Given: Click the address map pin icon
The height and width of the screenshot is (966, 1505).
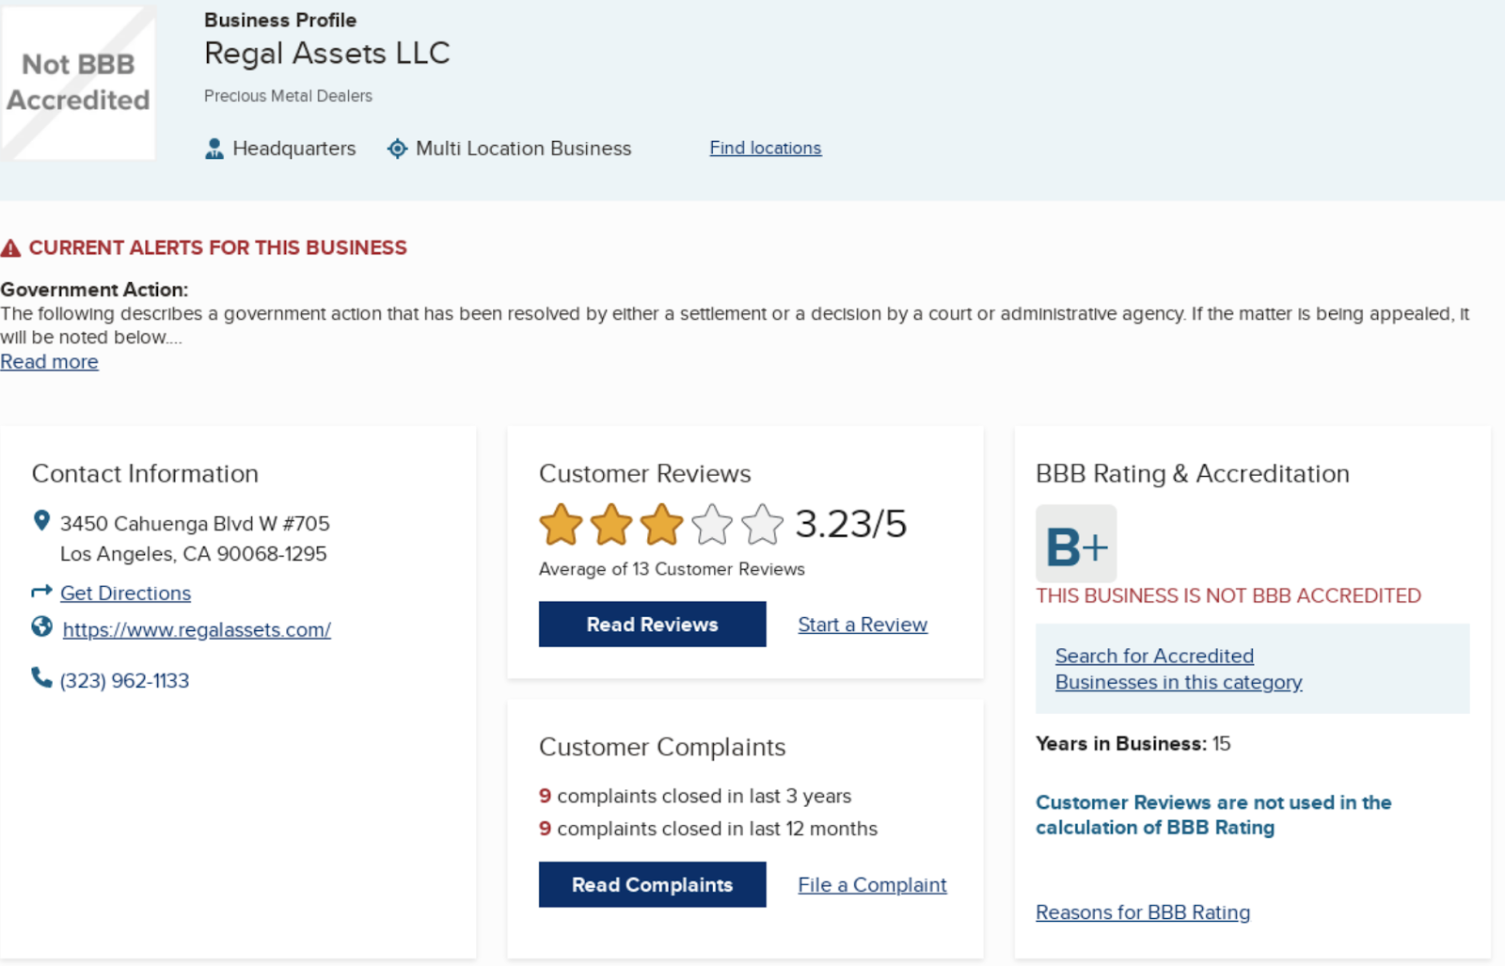Looking at the screenshot, I should (41, 521).
